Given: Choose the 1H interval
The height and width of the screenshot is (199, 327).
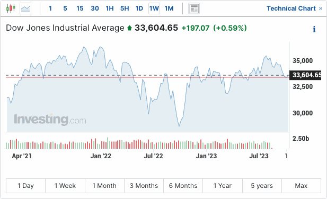Looking at the screenshot, I should 110,8.
